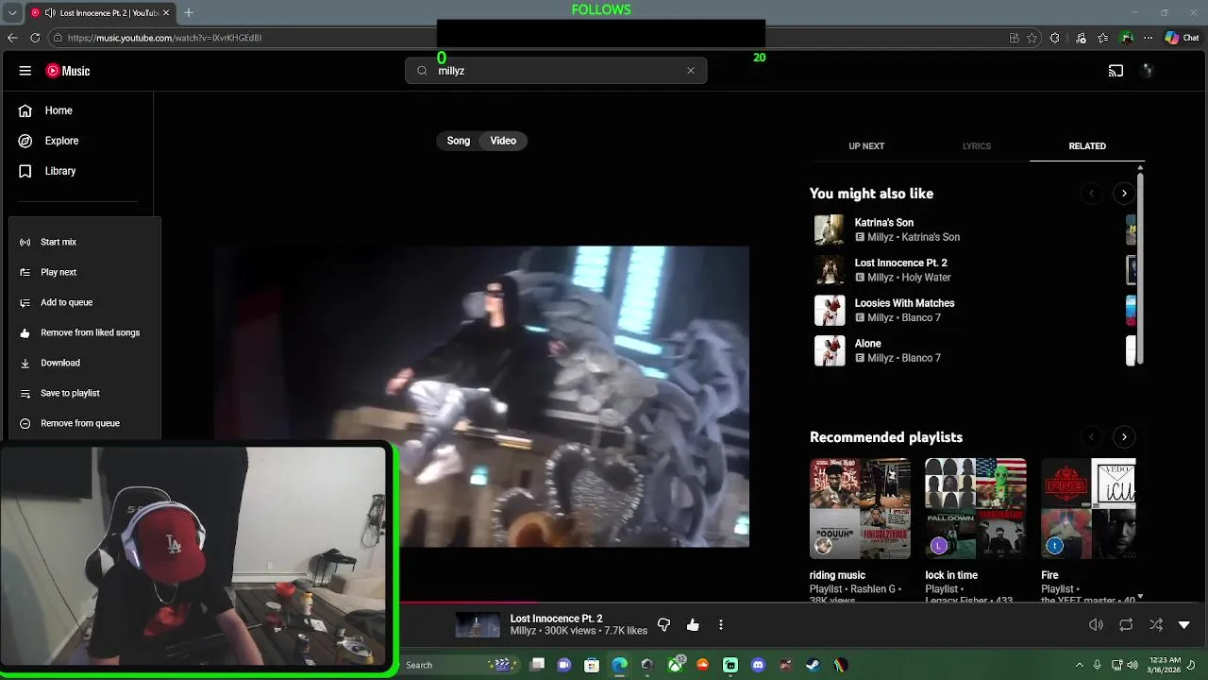
Task: Open Copilot Chat in browser
Action: (1182, 38)
